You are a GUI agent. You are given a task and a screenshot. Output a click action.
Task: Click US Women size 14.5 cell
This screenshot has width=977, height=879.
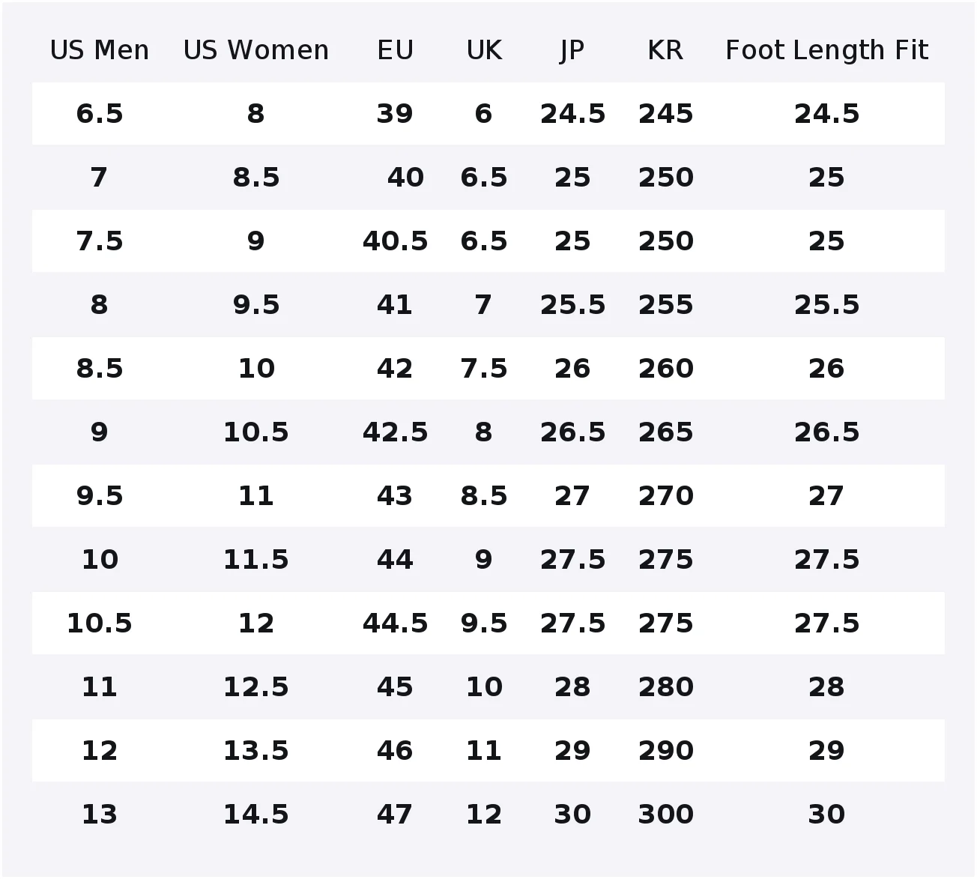pyautogui.click(x=255, y=815)
